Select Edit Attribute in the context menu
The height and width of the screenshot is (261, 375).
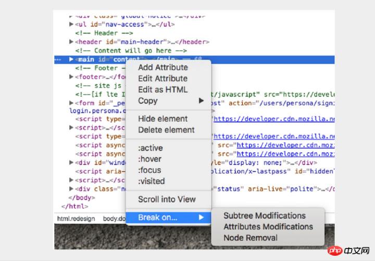coord(168,78)
